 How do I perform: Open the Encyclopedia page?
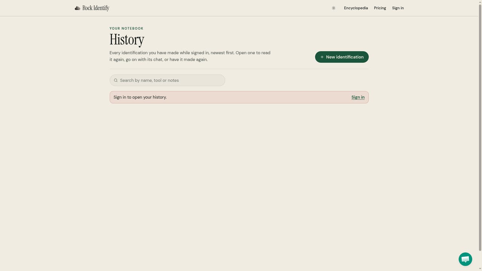(356, 8)
